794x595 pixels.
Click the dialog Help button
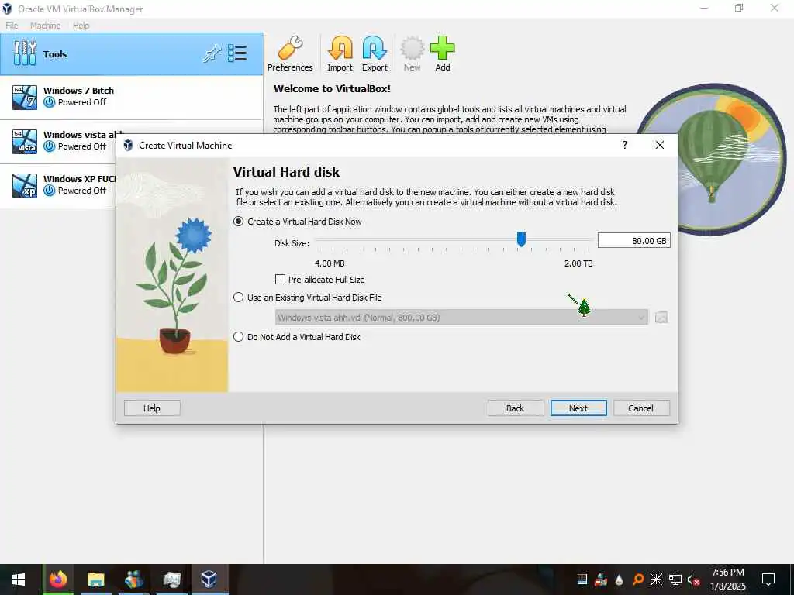pyautogui.click(x=152, y=408)
